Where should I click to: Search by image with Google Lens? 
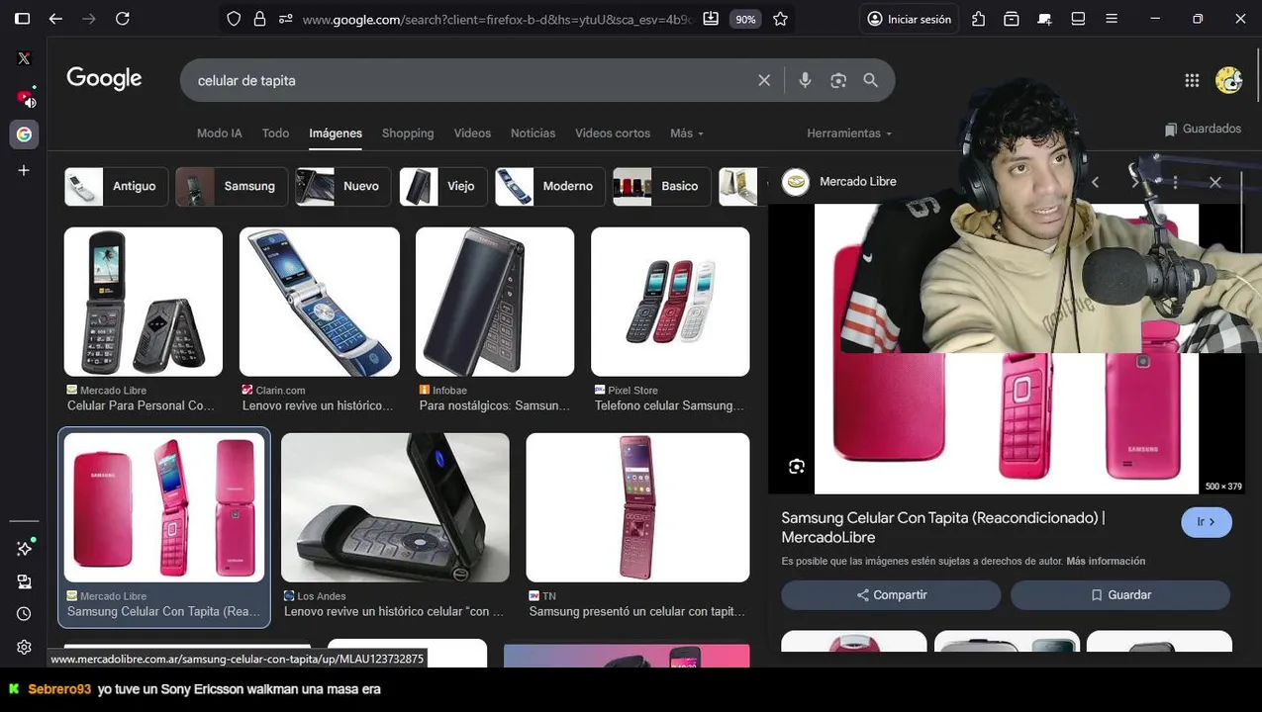pyautogui.click(x=838, y=80)
